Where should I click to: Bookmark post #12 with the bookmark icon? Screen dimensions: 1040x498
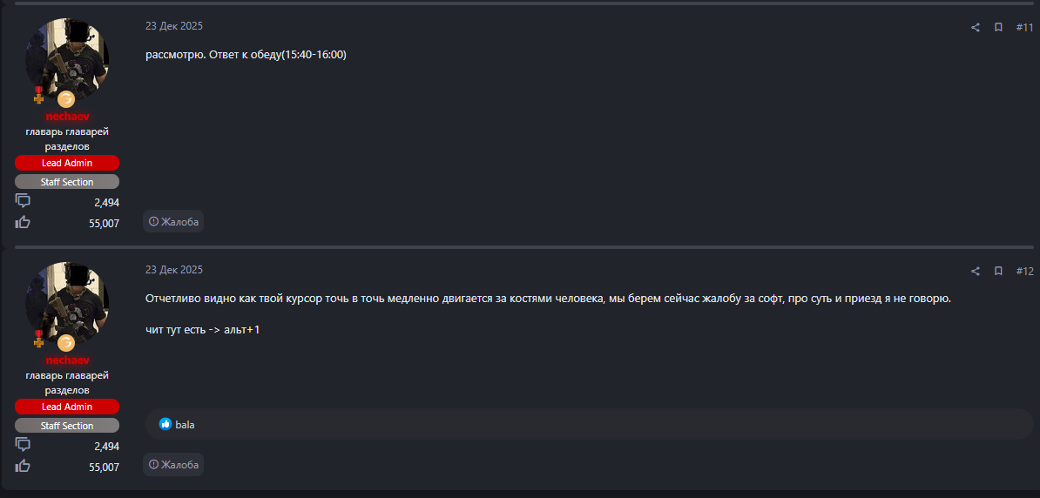point(998,272)
